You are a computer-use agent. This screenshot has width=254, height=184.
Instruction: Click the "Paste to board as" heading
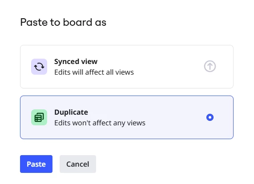[x=63, y=22]
